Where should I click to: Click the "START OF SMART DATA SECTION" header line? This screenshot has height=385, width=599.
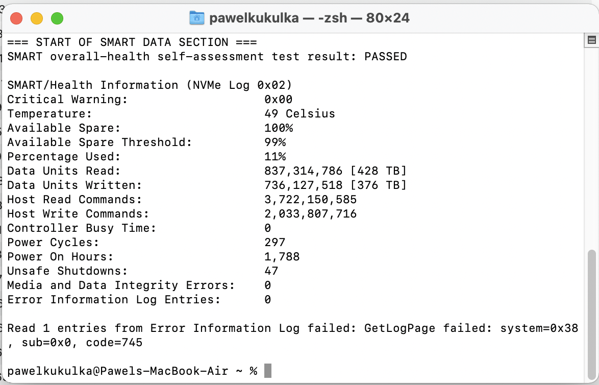[132, 42]
